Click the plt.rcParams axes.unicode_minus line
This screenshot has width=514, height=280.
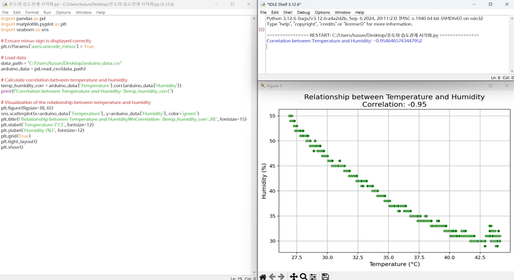(47, 46)
